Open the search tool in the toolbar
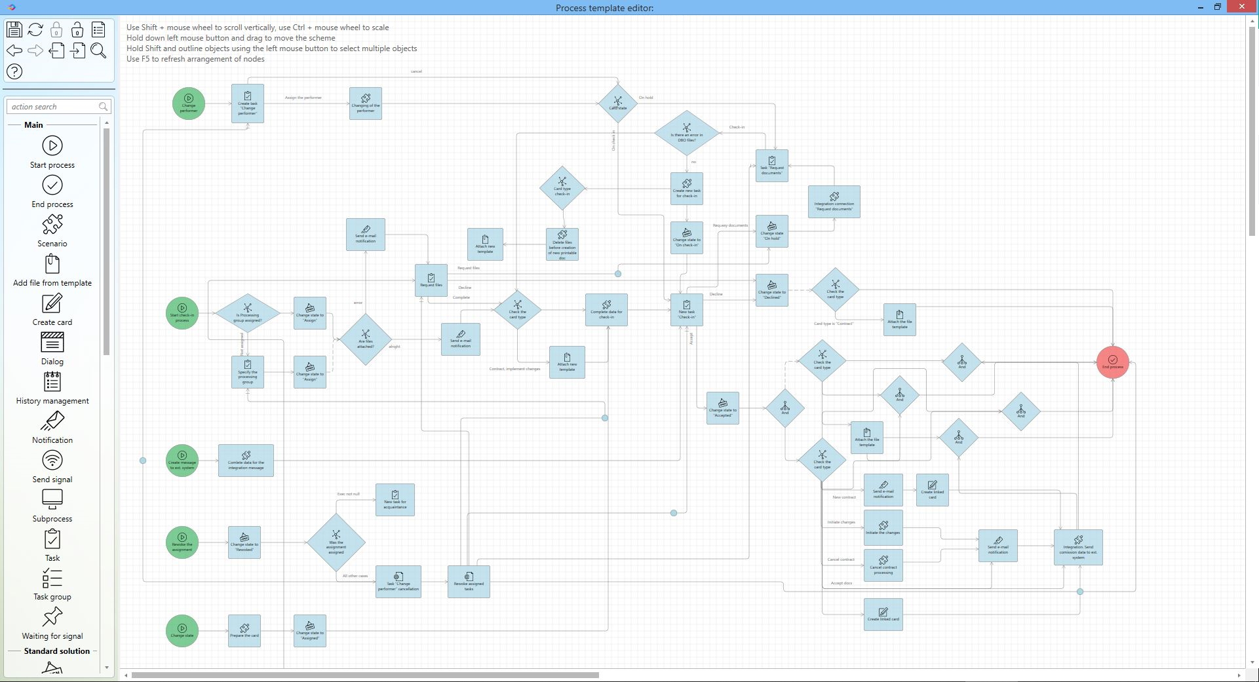 tap(99, 50)
